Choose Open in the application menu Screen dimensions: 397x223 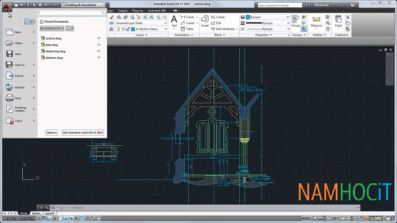pyautogui.click(x=20, y=43)
